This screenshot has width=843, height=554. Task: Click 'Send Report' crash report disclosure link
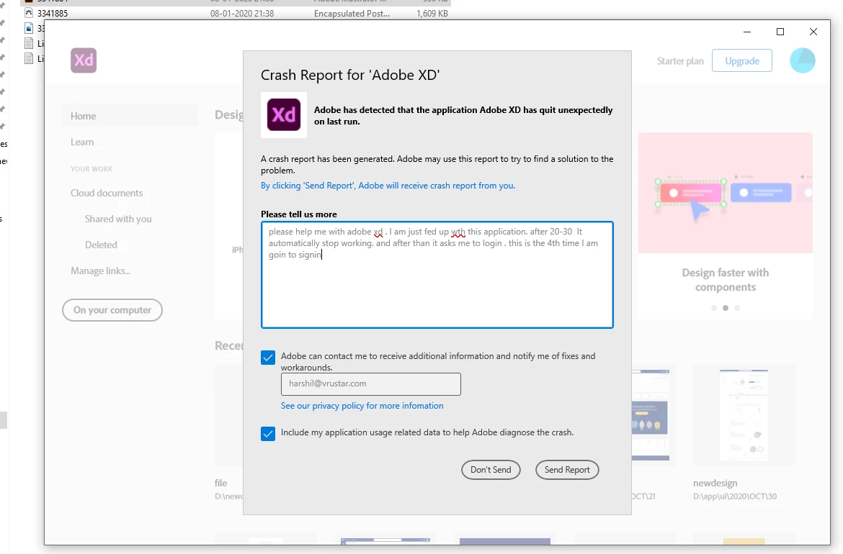pos(388,186)
